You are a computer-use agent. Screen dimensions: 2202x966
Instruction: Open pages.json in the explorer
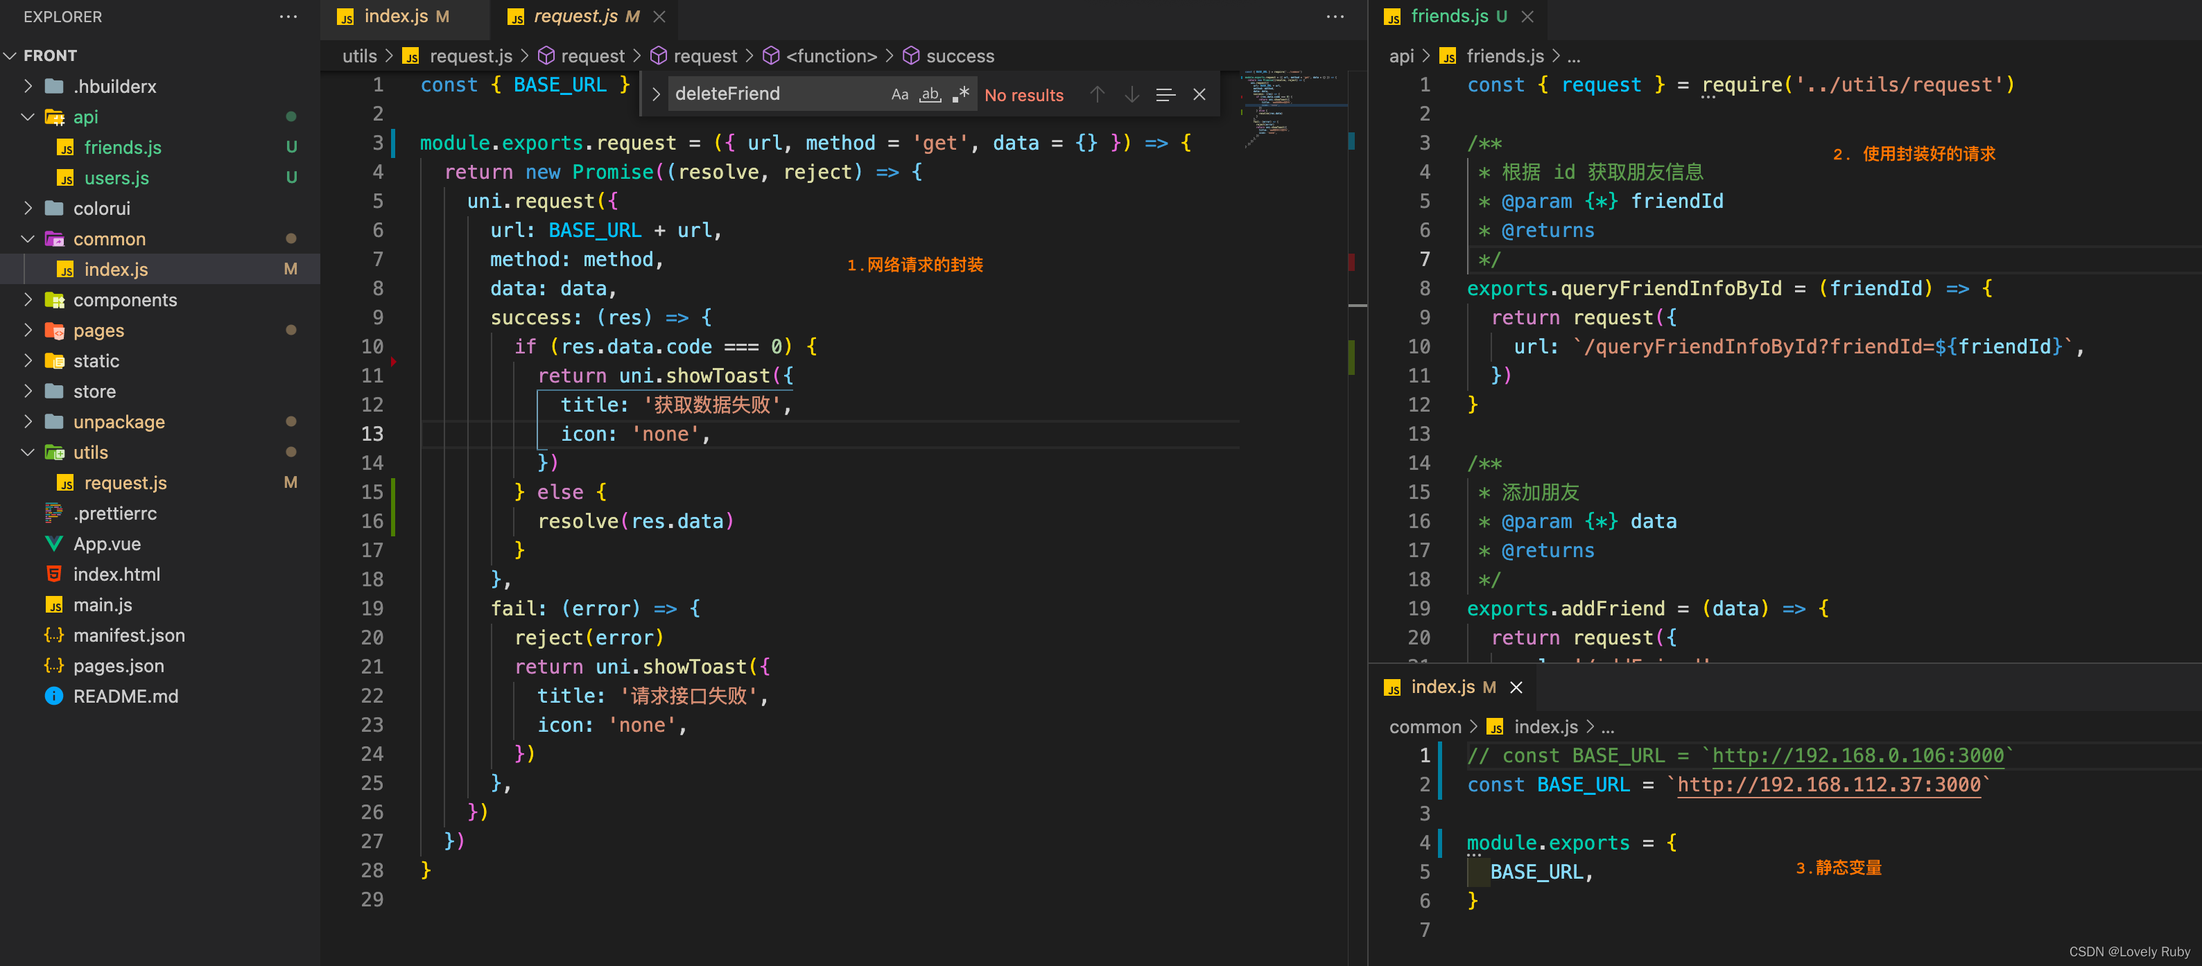(x=160, y=666)
